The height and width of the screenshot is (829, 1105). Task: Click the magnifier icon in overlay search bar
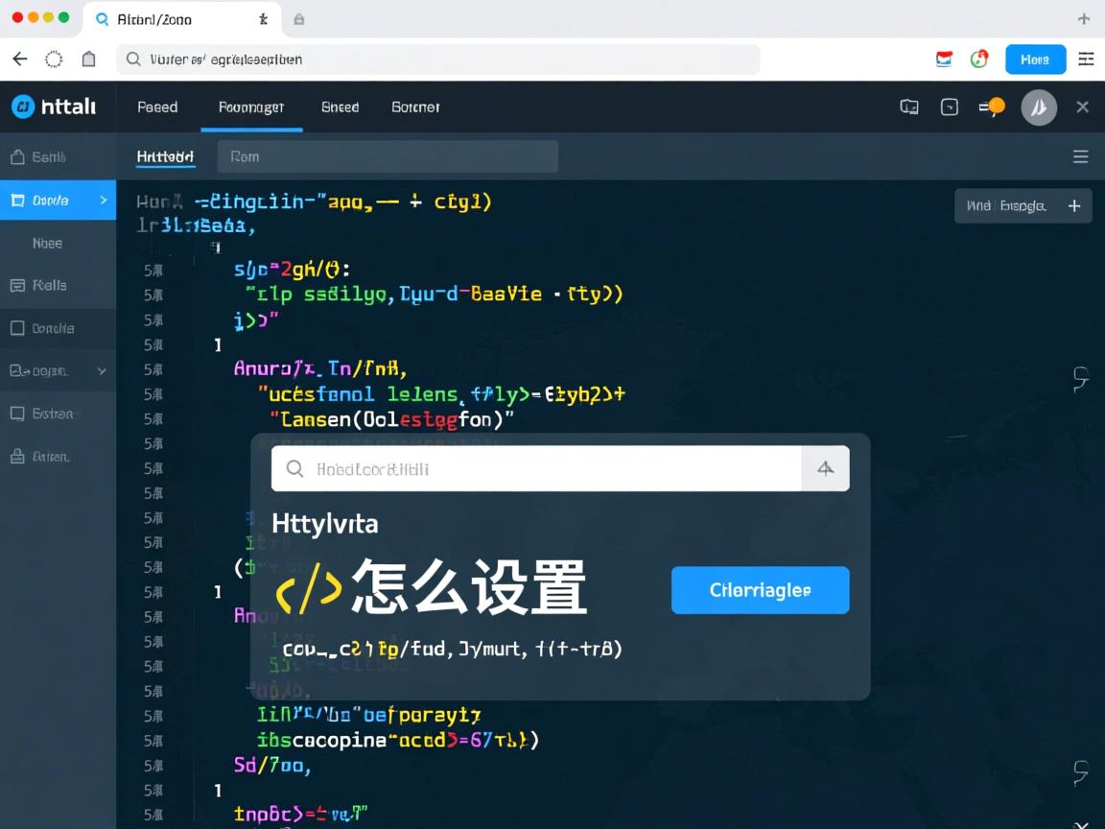(294, 468)
